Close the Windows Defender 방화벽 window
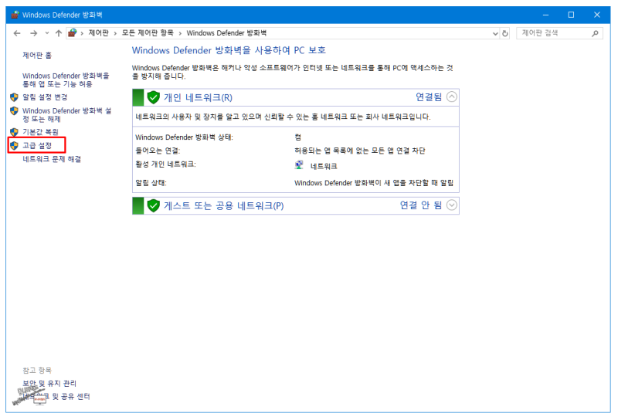Image resolution: width=618 pixels, height=420 pixels. (597, 15)
